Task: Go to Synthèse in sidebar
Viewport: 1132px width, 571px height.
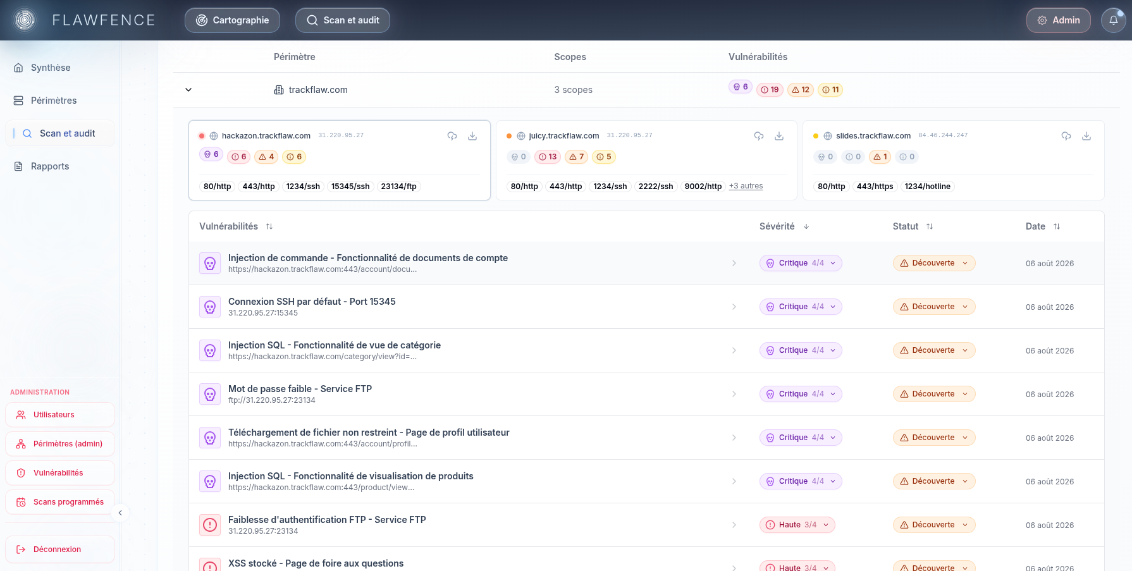Action: point(60,68)
